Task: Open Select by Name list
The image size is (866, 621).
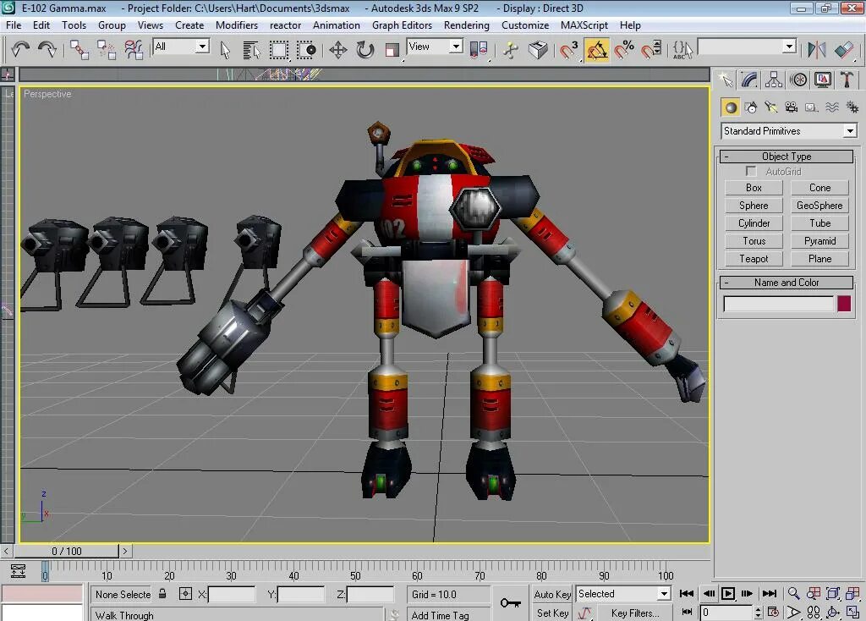Action: pos(251,50)
